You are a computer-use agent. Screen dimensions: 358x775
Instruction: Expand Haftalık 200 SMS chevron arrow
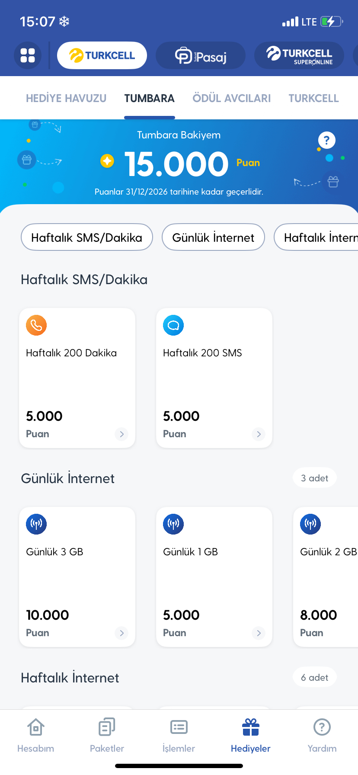point(259,434)
